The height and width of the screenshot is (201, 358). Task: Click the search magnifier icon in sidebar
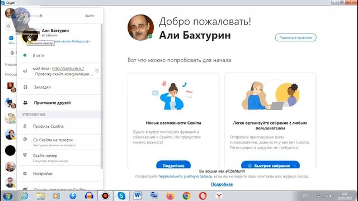click(x=9, y=26)
